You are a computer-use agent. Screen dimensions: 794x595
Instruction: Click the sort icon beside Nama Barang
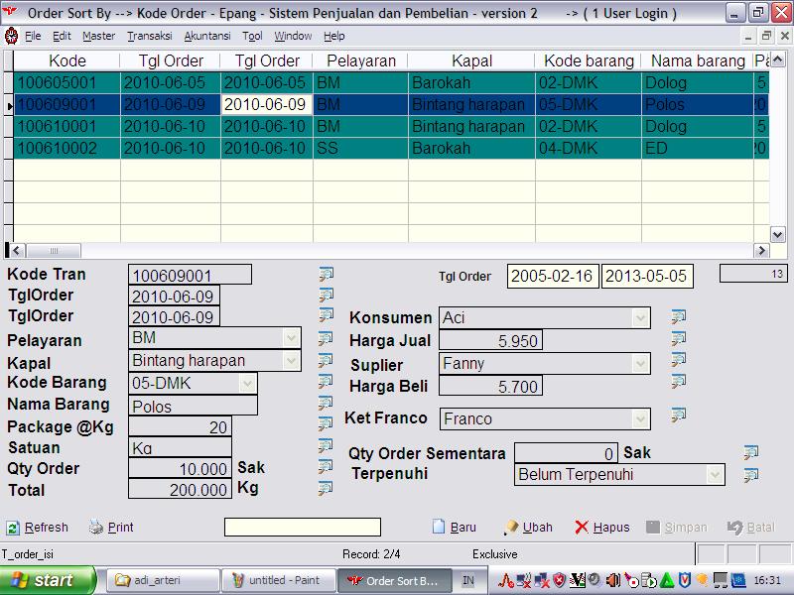[x=326, y=404]
